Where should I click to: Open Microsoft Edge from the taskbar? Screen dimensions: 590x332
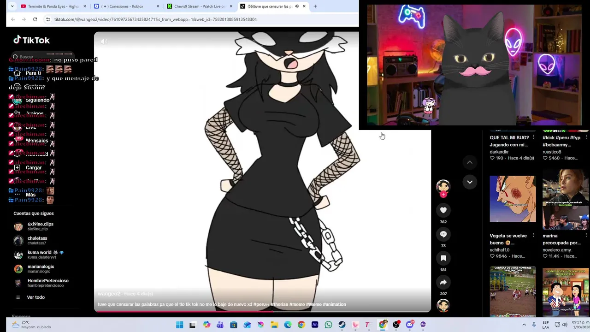click(288, 325)
